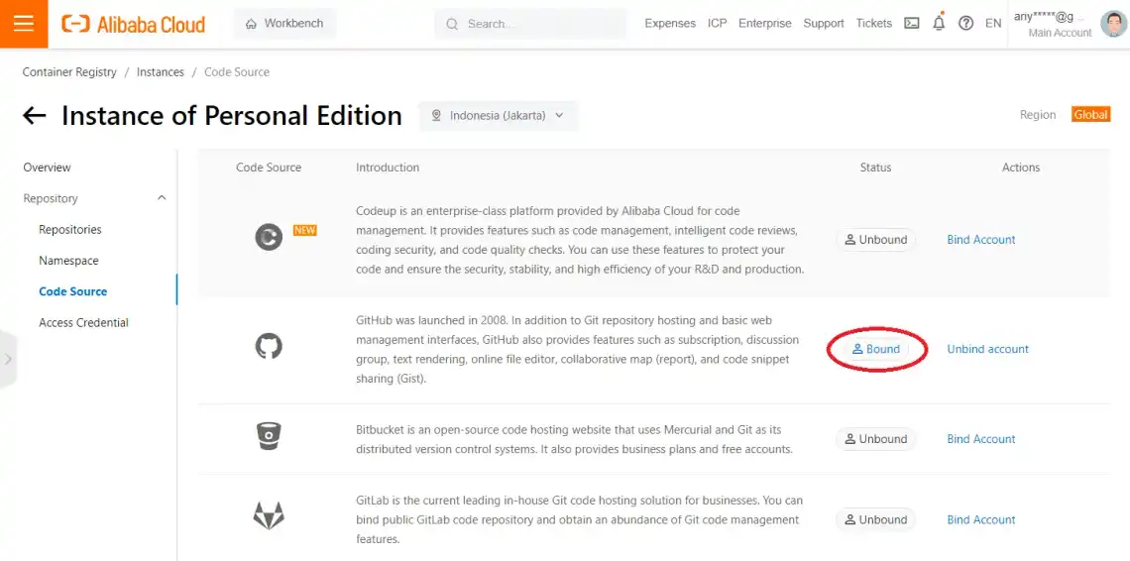Open the hamburger main menu
Viewport: 1130px width, 561px height.
(24, 24)
